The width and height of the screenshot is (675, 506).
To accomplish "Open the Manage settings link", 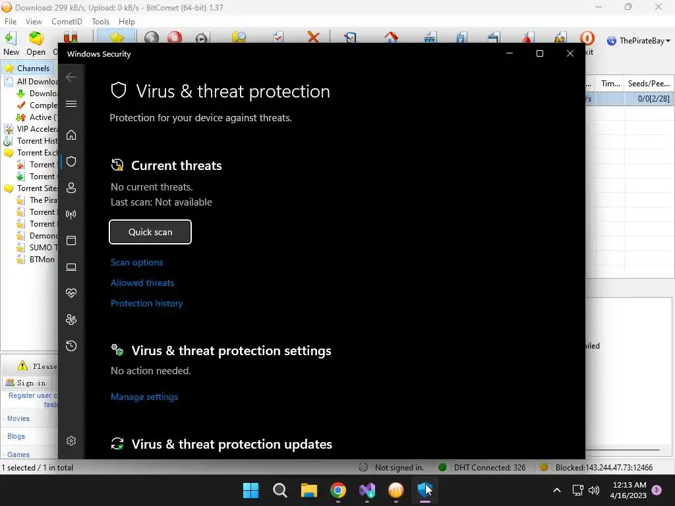I will (144, 397).
